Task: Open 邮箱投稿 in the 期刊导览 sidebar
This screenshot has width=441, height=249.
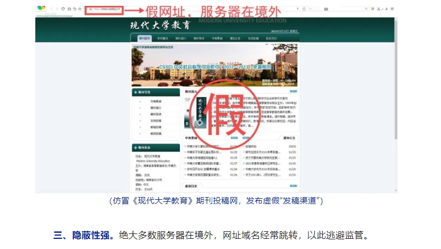Action: 156,127
